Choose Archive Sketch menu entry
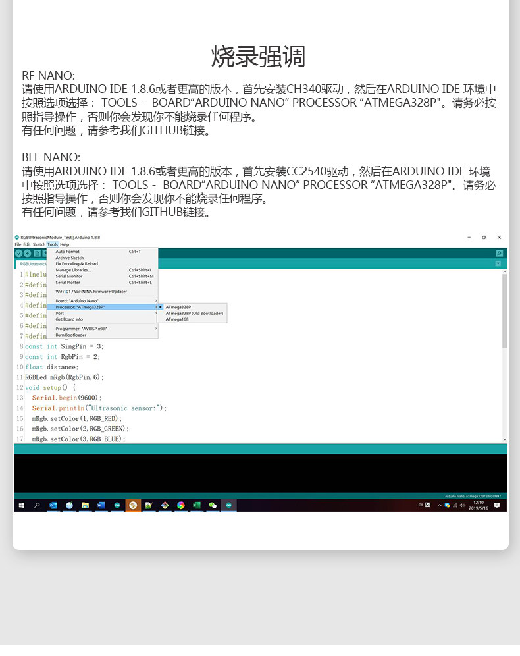 [x=103, y=258]
